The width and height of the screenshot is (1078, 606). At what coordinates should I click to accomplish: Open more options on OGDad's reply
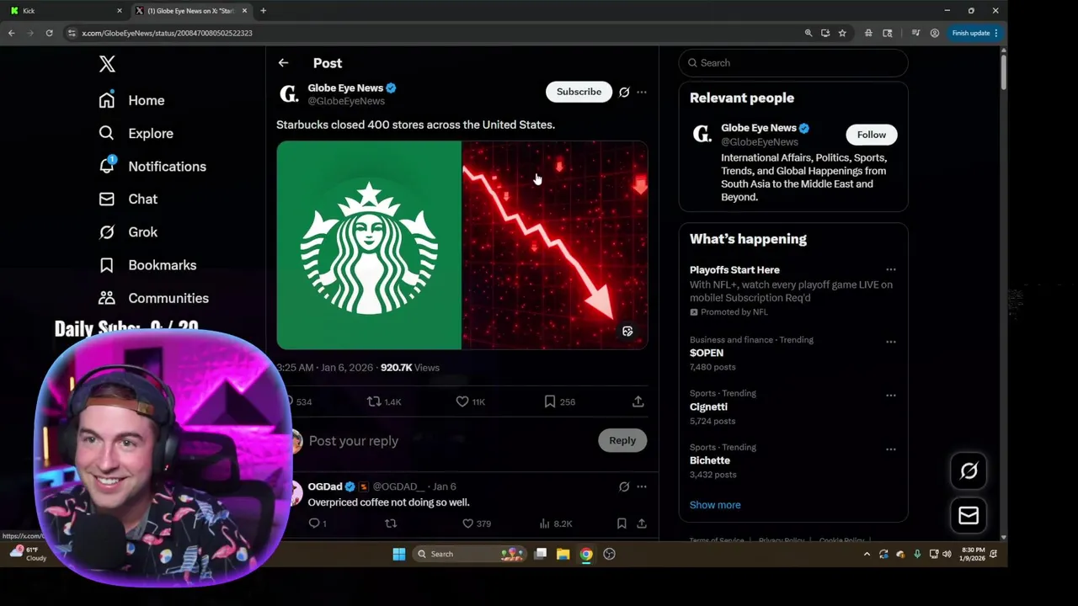[x=642, y=486]
